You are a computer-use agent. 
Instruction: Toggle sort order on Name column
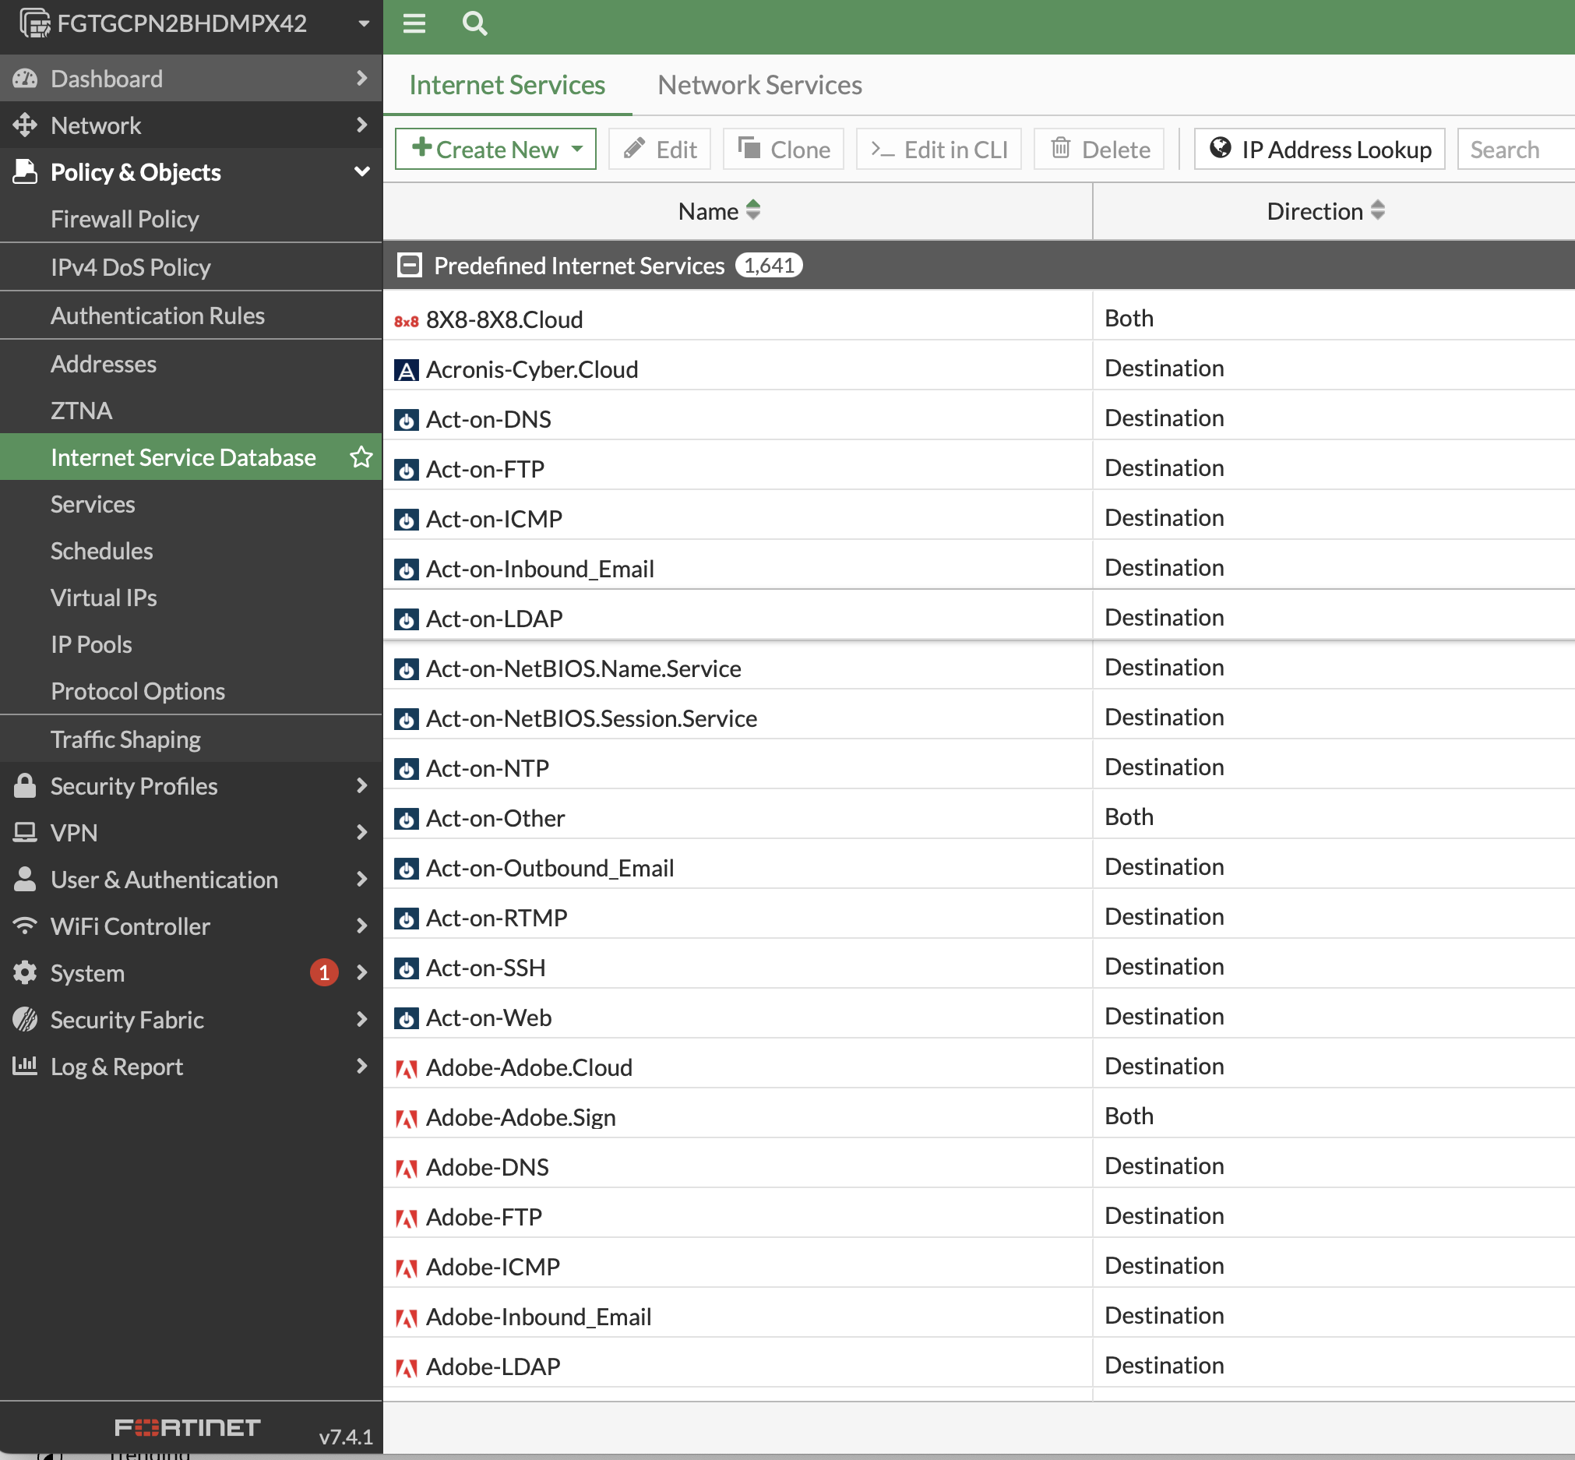(x=754, y=211)
